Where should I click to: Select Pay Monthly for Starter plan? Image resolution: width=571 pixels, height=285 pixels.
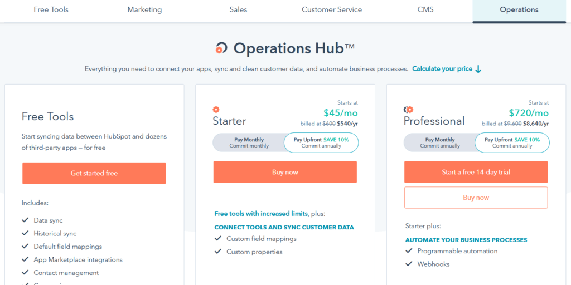(249, 143)
